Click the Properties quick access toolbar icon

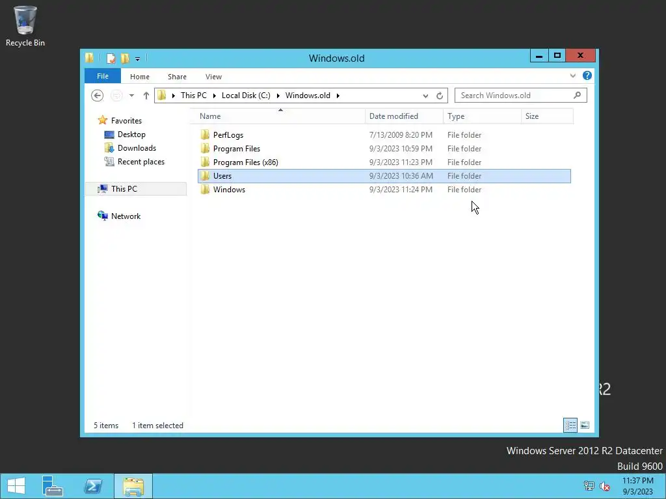(x=111, y=58)
